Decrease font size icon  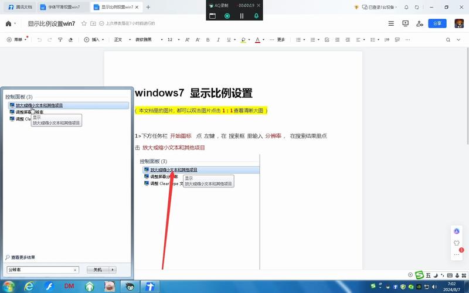coord(198,39)
